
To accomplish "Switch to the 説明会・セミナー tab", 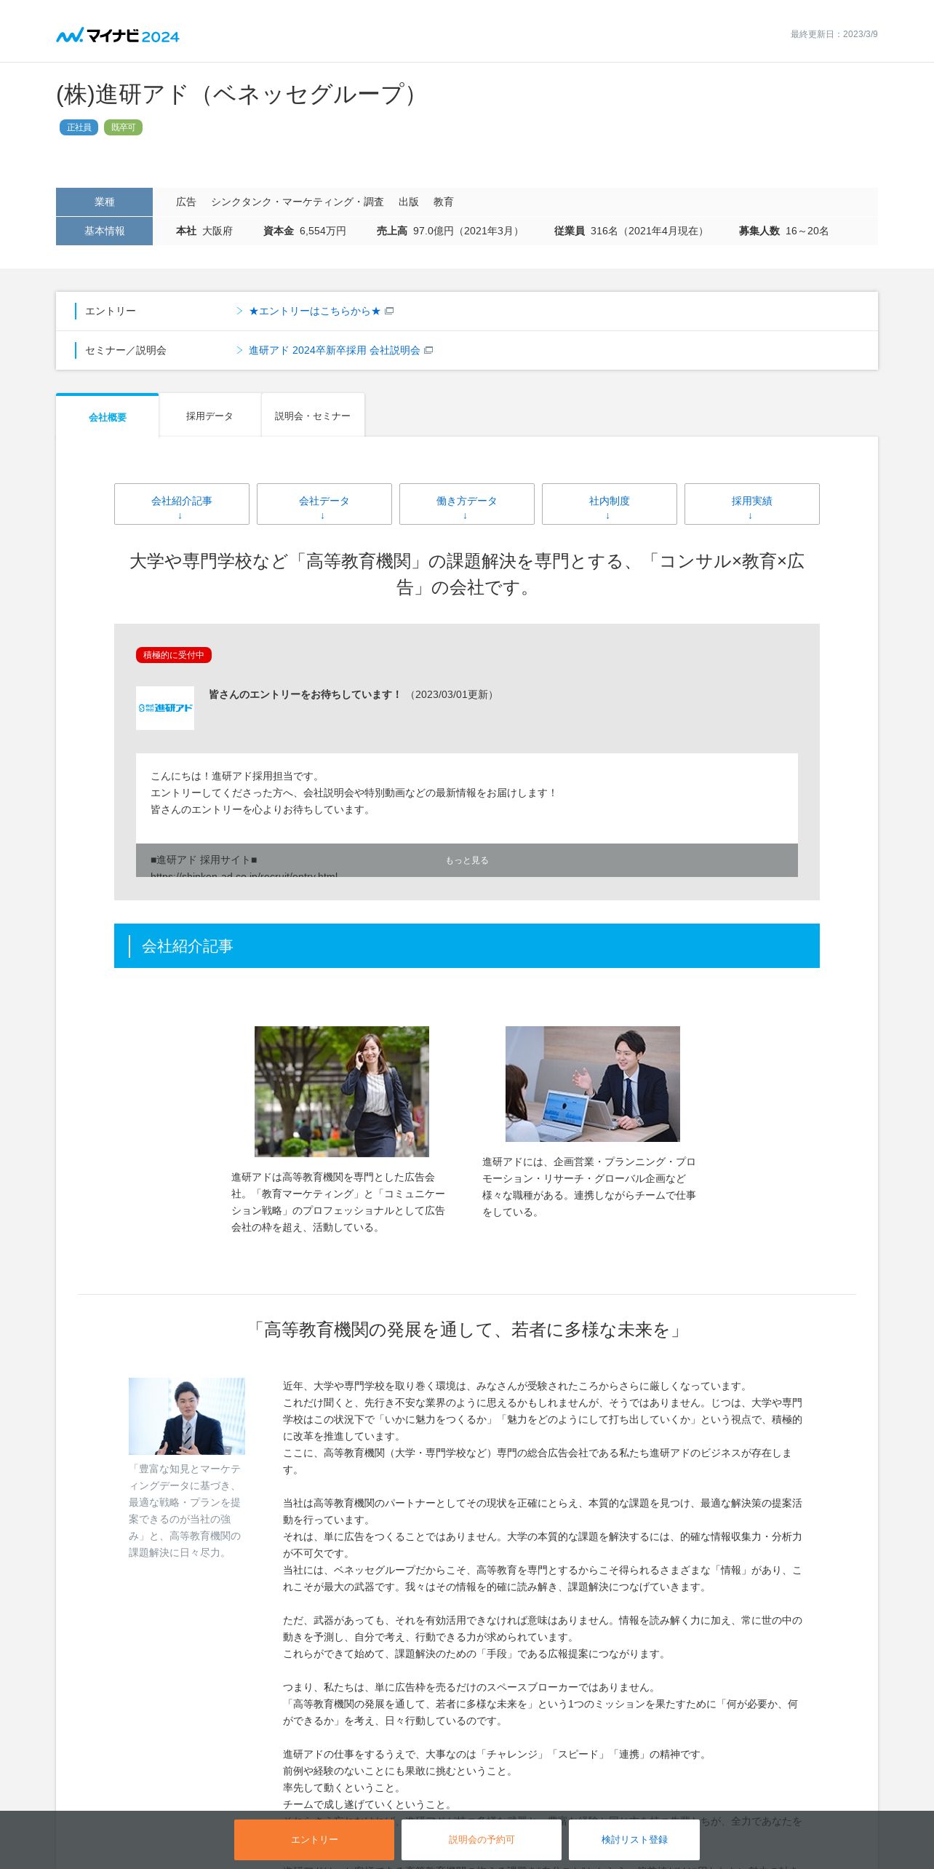I will (313, 416).
